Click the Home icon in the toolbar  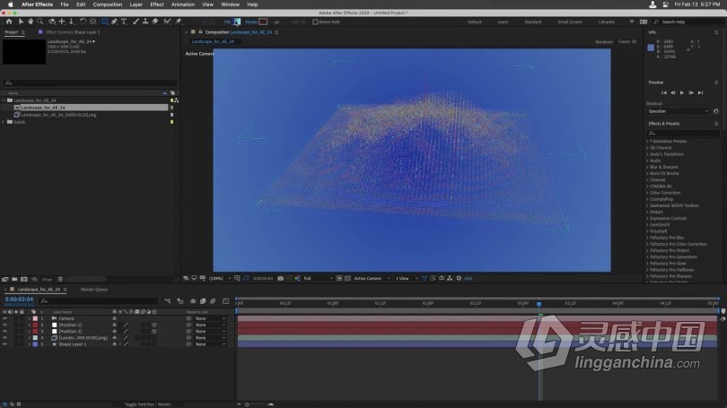9,22
